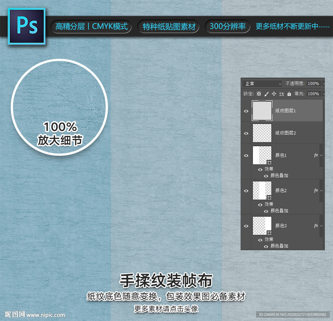Click the lock all padlock icon
Viewport: 333px width, 321px height.
[289, 94]
